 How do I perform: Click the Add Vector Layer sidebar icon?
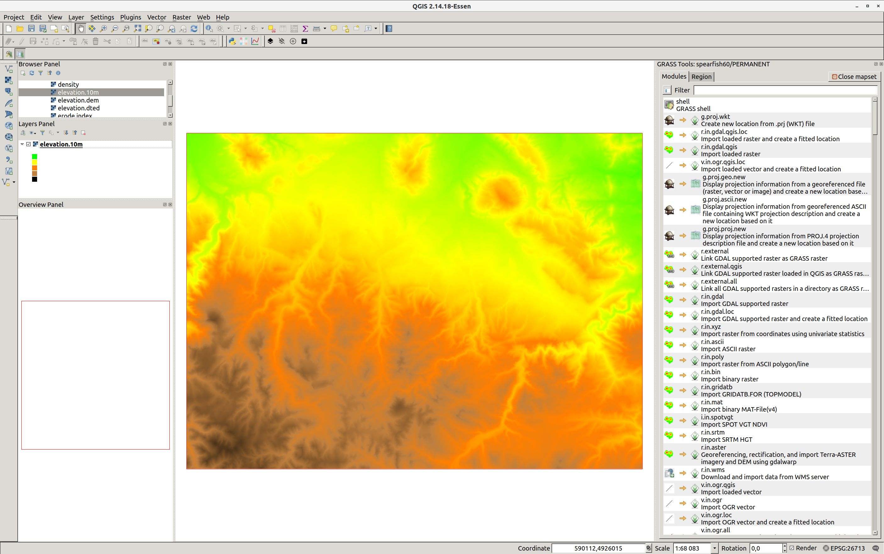[8, 69]
